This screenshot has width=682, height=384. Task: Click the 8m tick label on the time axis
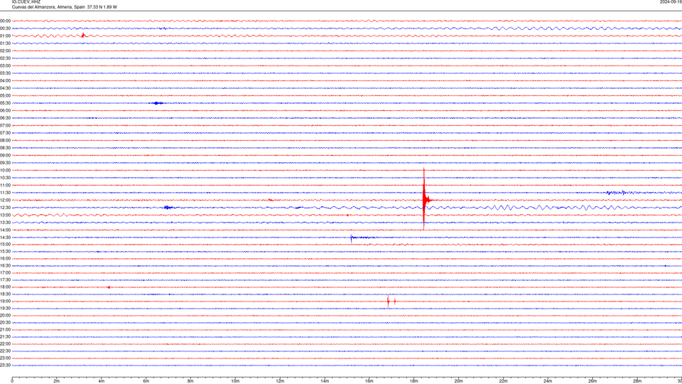click(x=190, y=381)
